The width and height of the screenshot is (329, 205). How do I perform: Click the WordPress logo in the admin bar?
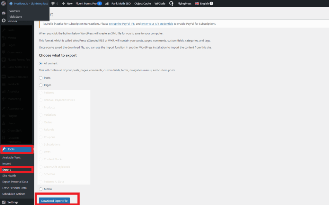4,3
